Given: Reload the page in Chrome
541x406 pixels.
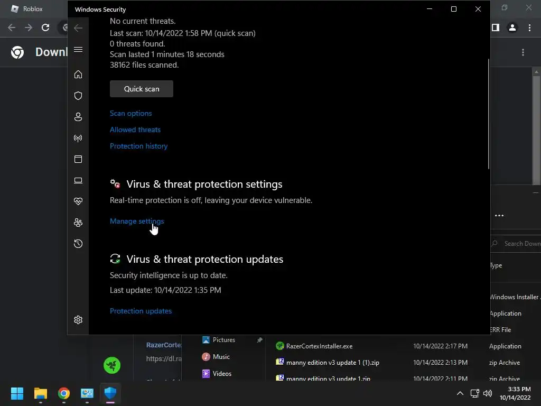Looking at the screenshot, I should click(45, 27).
